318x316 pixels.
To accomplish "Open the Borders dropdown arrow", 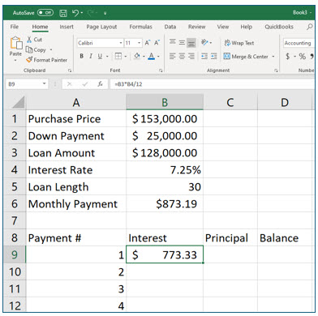I will [x=126, y=57].
